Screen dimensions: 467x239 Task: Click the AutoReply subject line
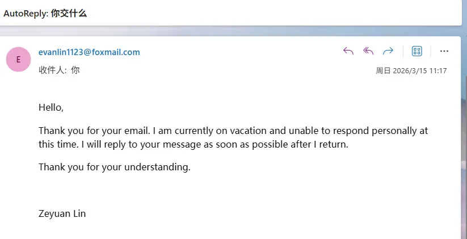pos(45,14)
